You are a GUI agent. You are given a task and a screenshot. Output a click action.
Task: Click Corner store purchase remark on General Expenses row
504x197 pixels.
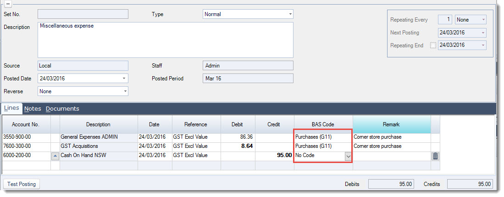tap(392, 137)
